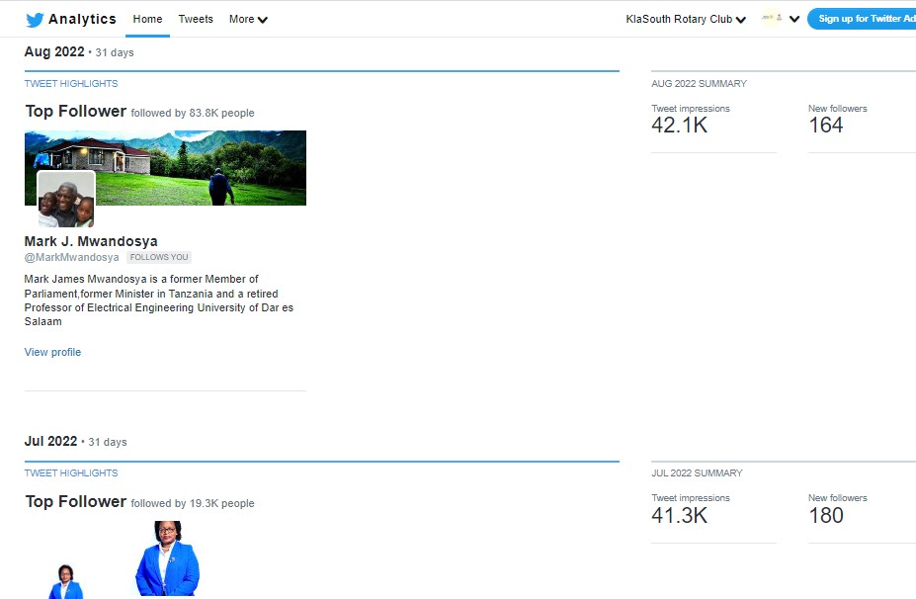This screenshot has height=599, width=916.
Task: Click Aug TWEET HIGHLIGHTS section label
Action: pos(71,84)
